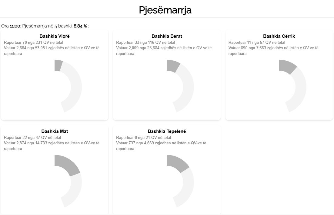Click dark gray slice of Cërrik donut chart

click(287, 67)
